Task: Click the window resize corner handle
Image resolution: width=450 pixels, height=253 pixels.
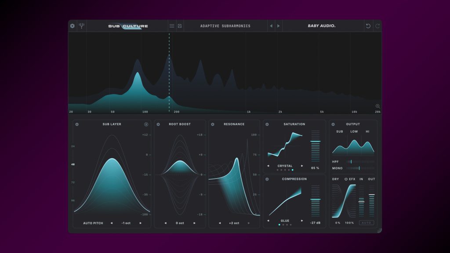Action: pyautogui.click(x=379, y=230)
